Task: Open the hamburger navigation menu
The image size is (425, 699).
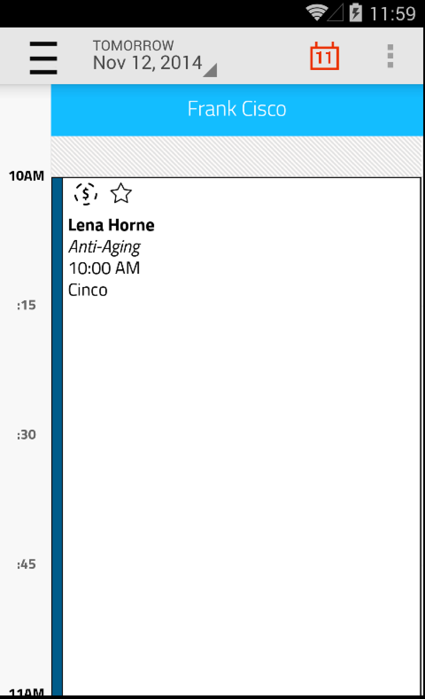Action: pyautogui.click(x=43, y=58)
